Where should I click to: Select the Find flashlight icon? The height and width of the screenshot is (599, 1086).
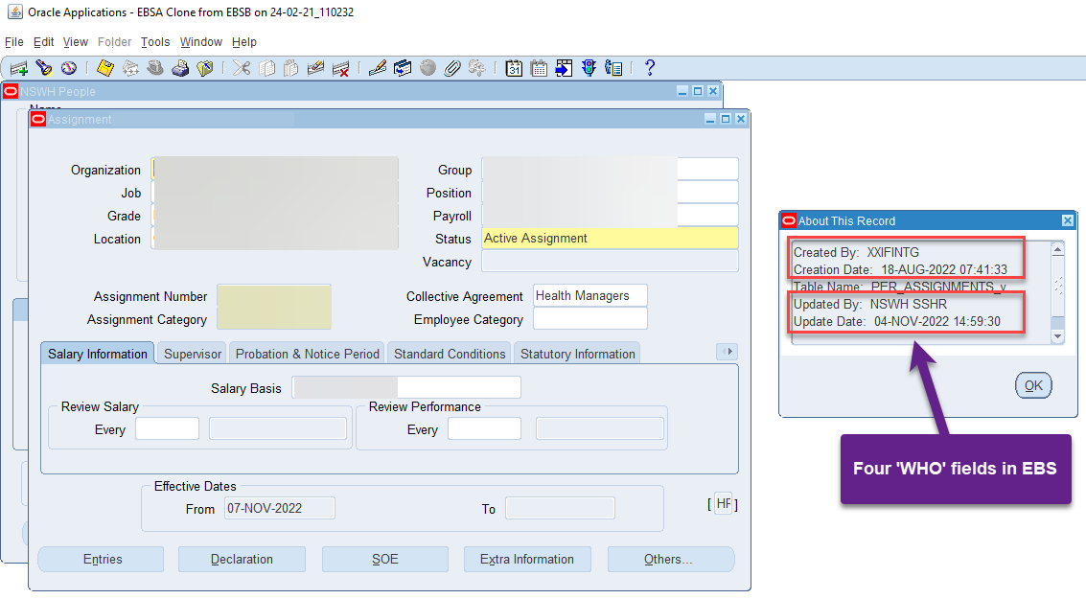click(x=42, y=68)
